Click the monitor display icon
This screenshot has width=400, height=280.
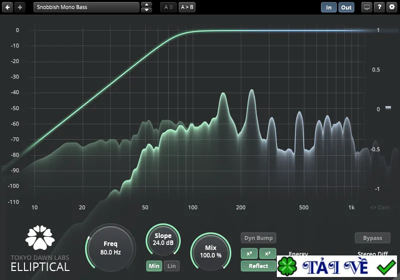click(367, 7)
